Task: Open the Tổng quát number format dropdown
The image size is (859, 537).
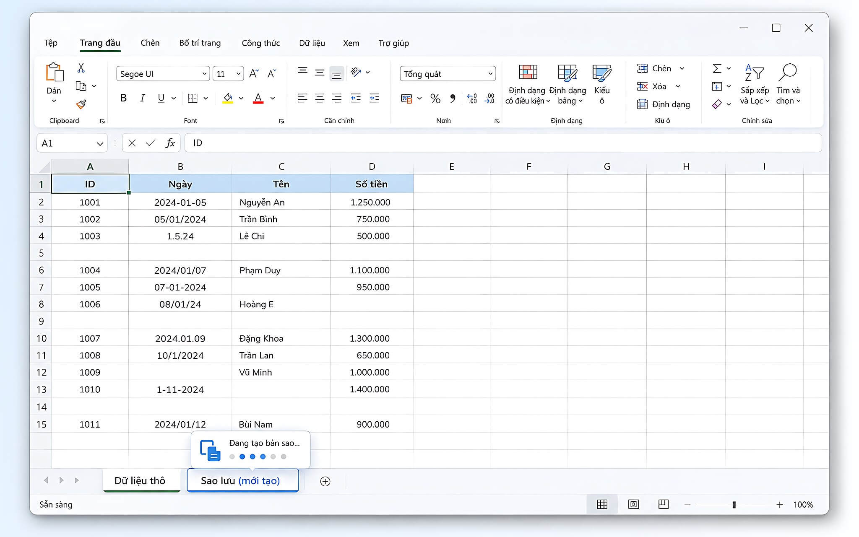Action: [x=490, y=74]
